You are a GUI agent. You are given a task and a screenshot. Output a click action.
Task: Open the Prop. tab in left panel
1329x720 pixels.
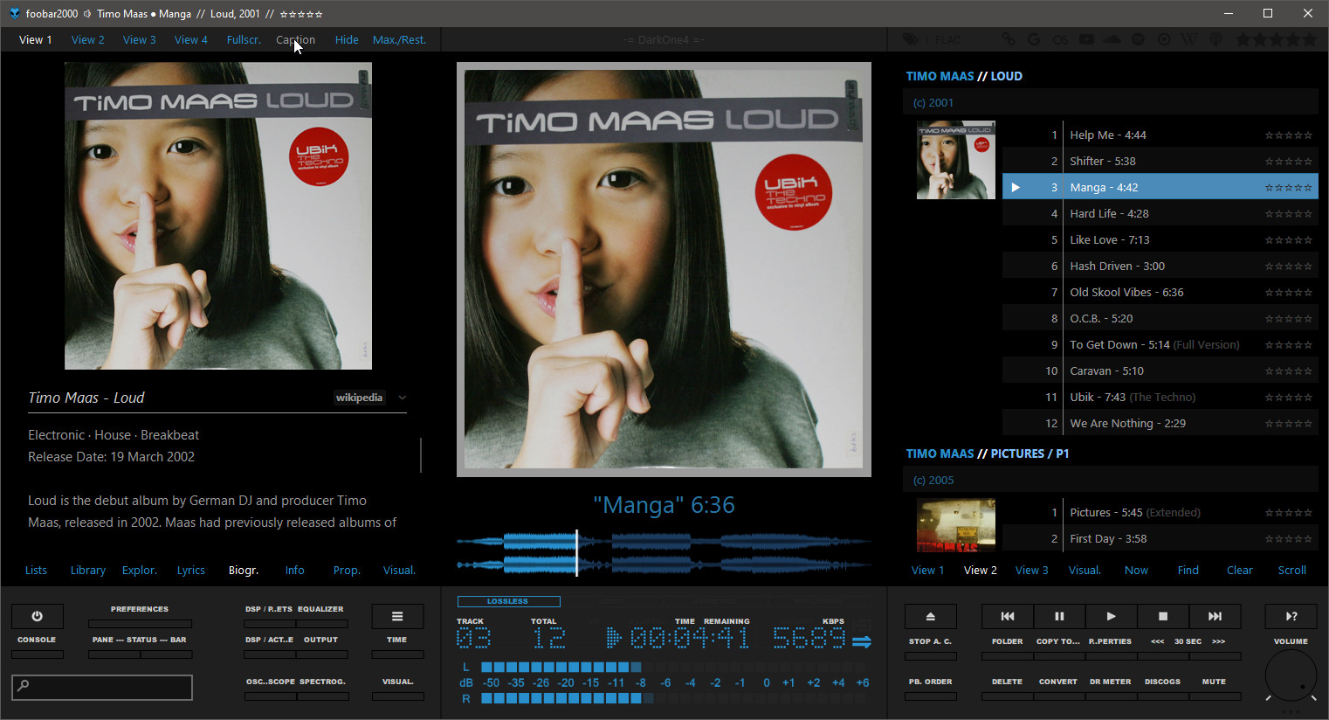[347, 570]
